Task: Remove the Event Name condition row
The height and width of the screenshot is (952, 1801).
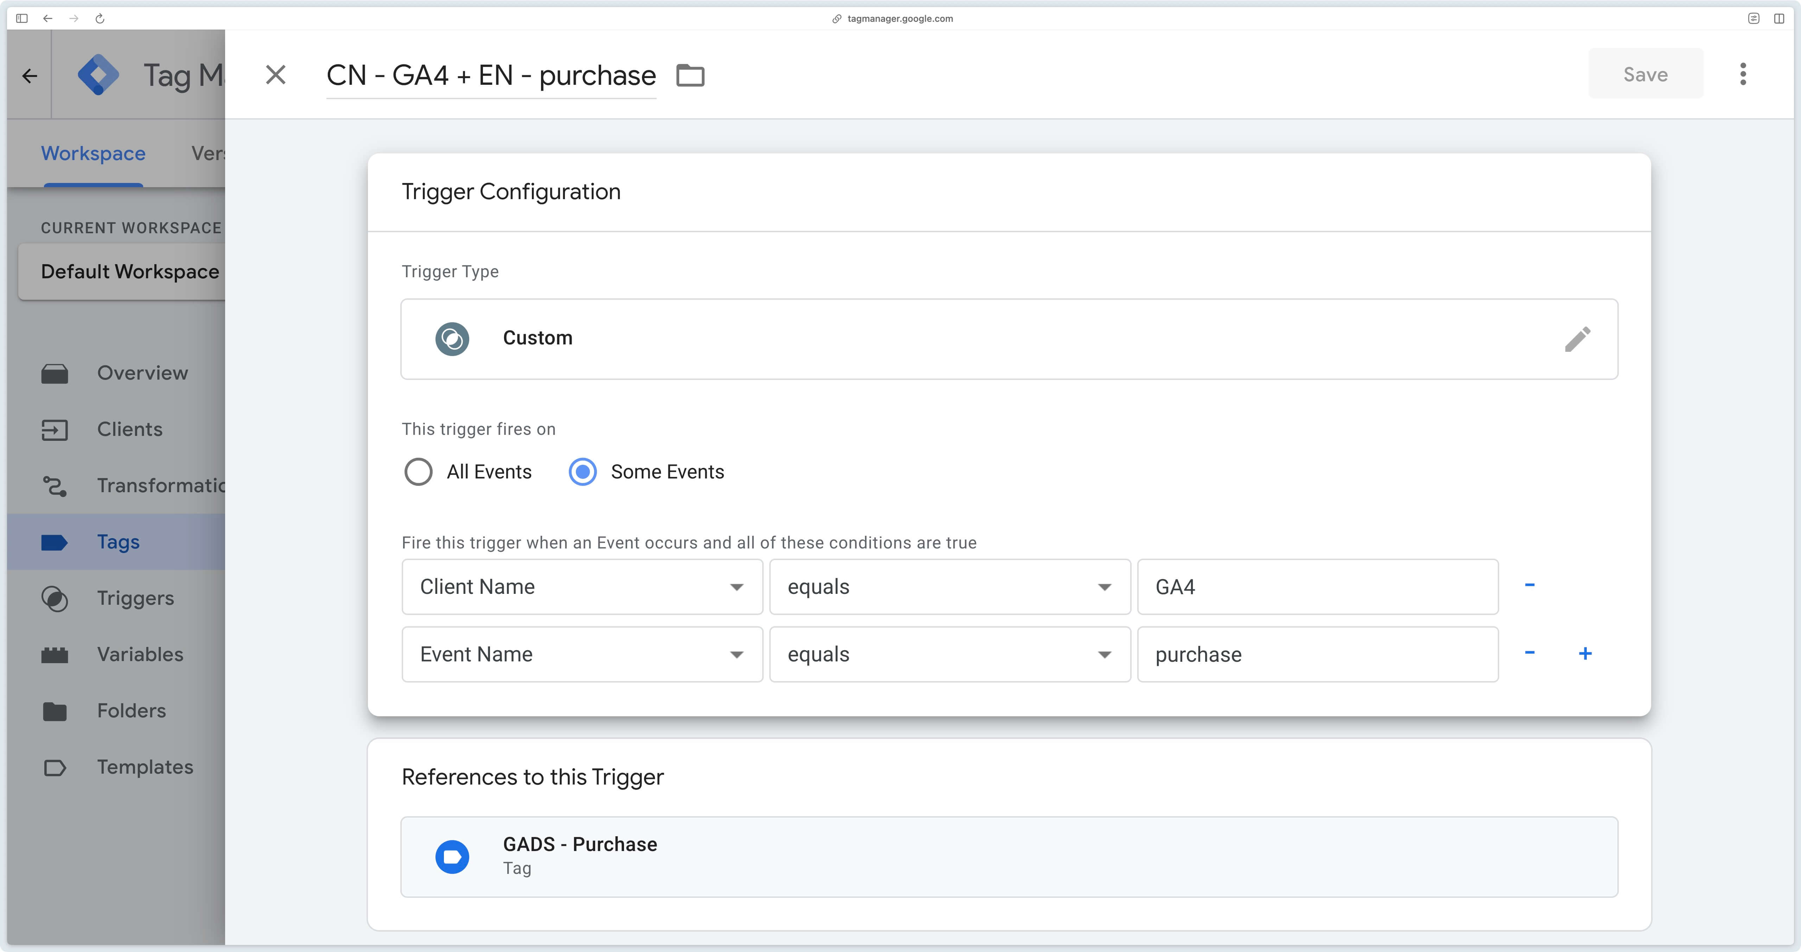Action: (1529, 653)
